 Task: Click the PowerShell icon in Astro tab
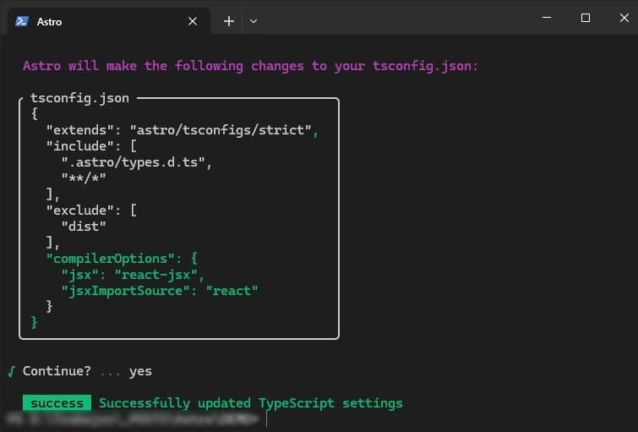click(22, 21)
